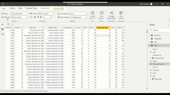Select the cost field in Fields

coord(154,52)
